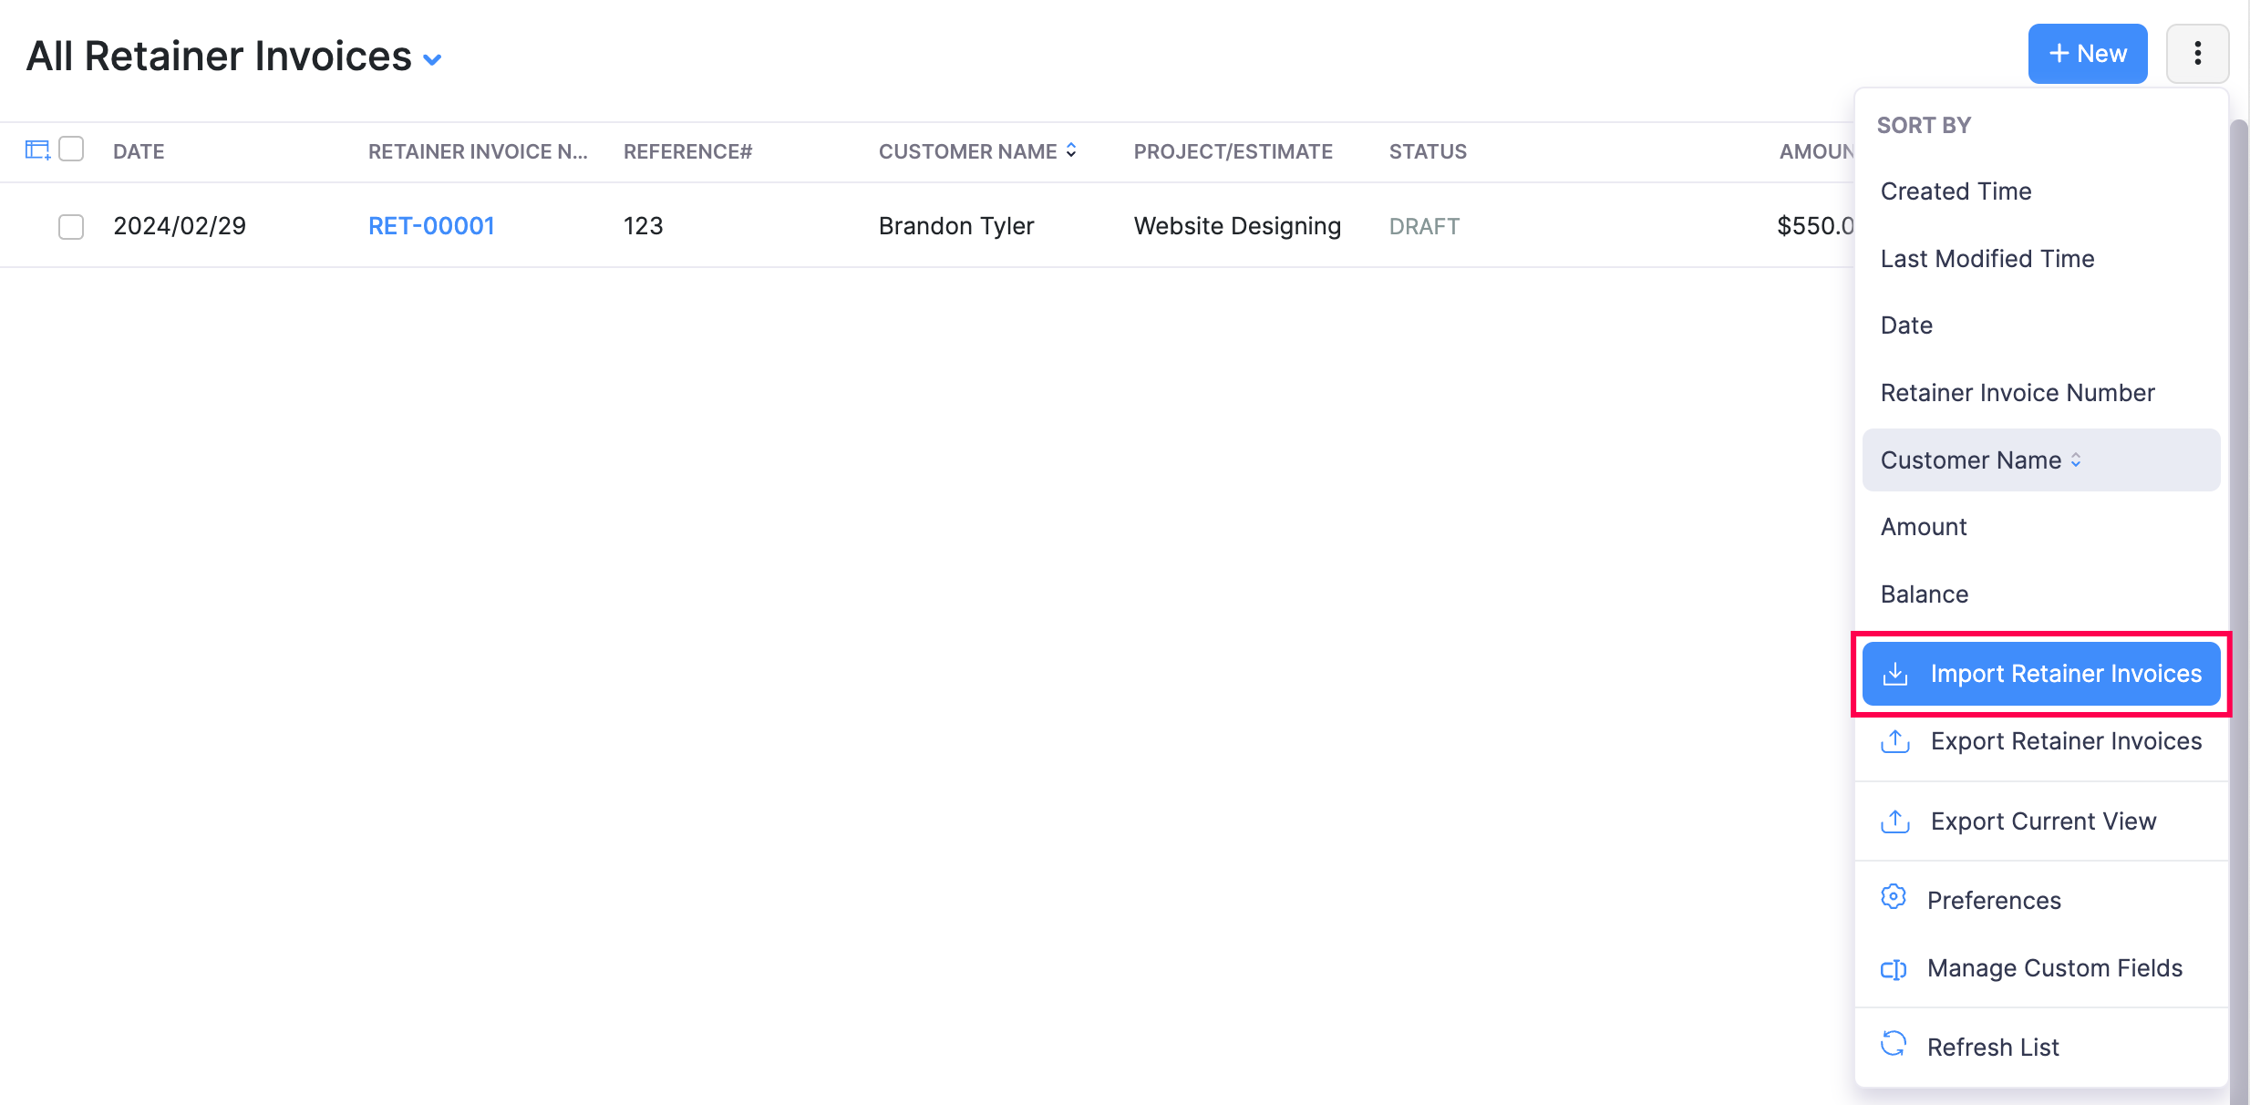Open Preferences via the gear icon
Image resolution: width=2250 pixels, height=1105 pixels.
tap(1894, 898)
